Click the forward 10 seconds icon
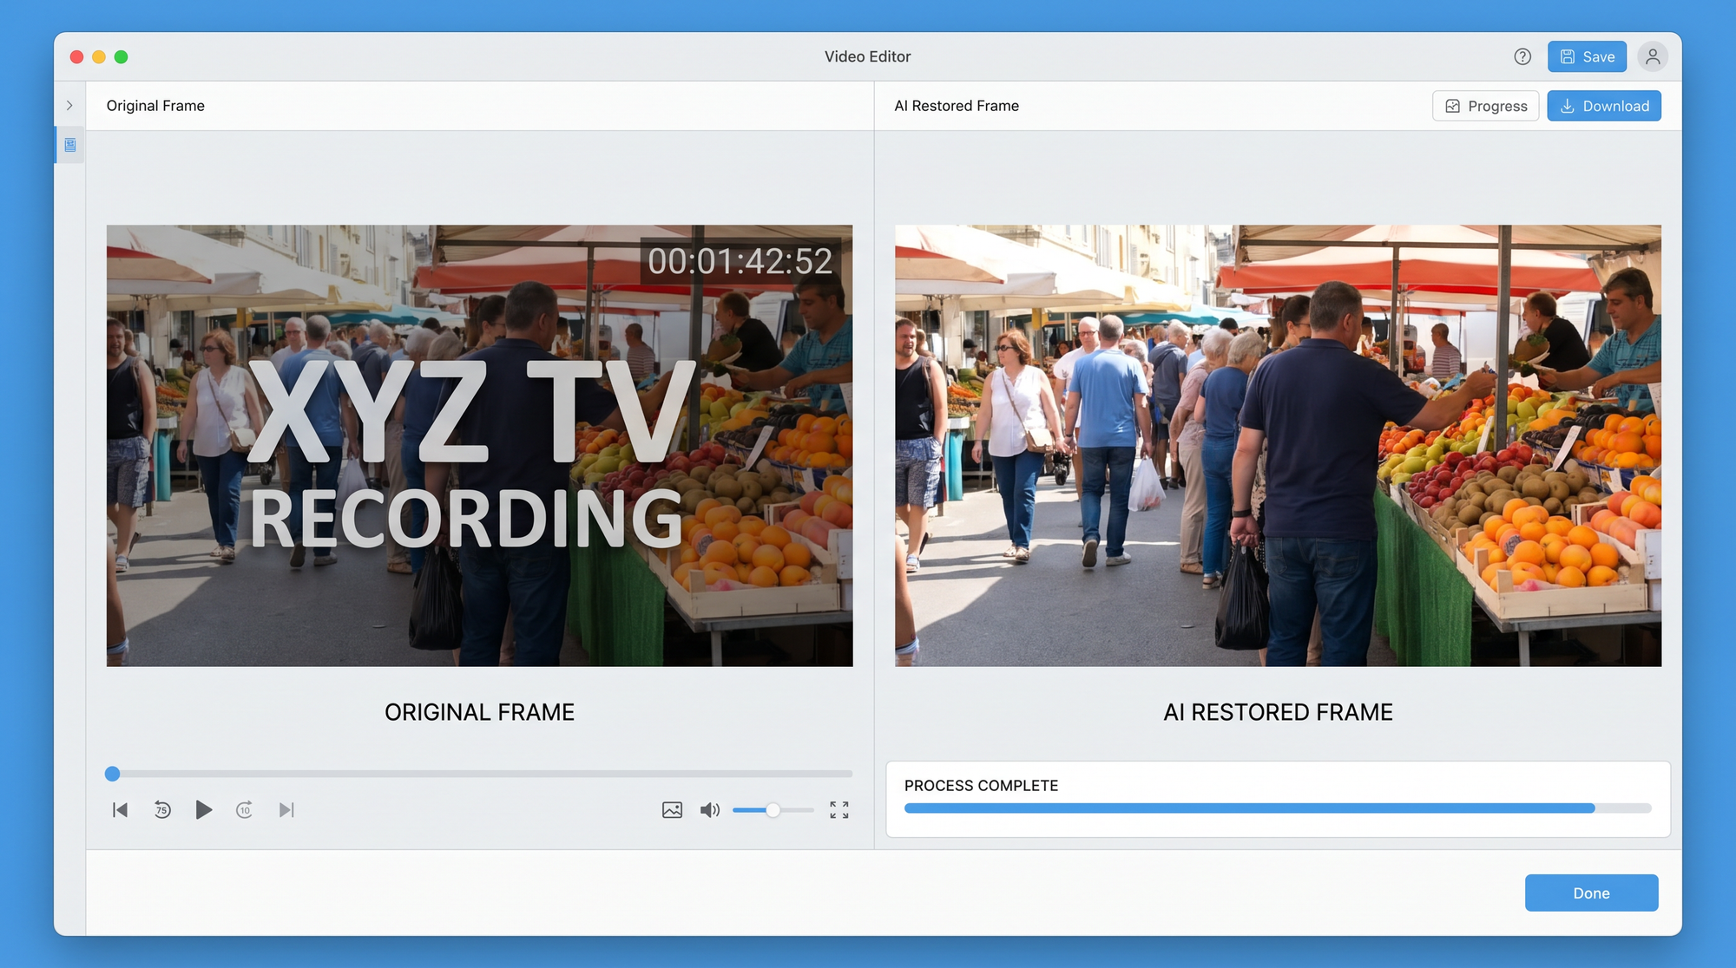 (245, 810)
